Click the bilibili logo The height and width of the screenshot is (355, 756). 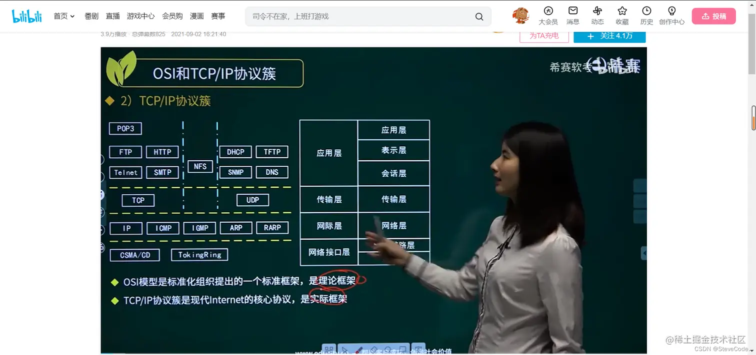coord(26,15)
